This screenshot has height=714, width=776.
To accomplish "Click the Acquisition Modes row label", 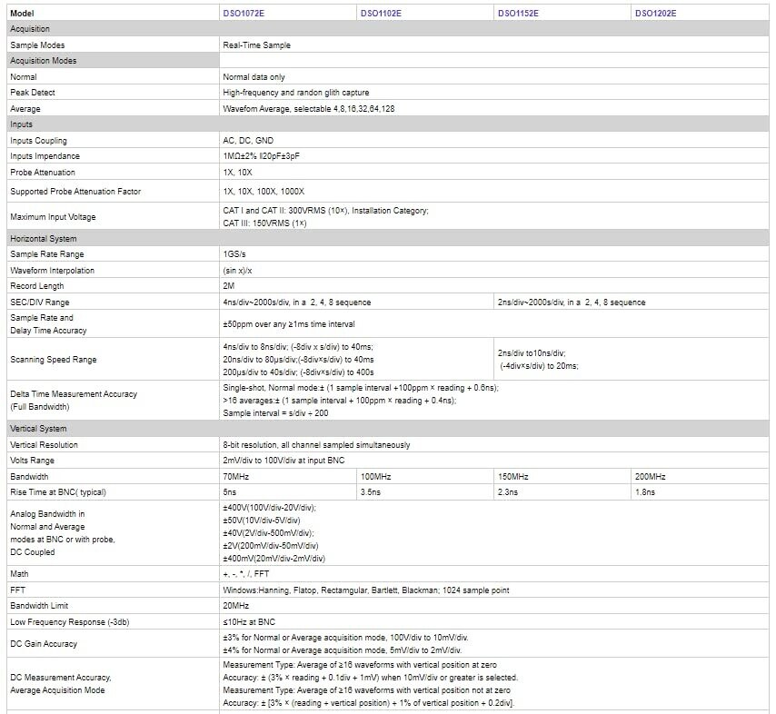I will click(x=44, y=61).
